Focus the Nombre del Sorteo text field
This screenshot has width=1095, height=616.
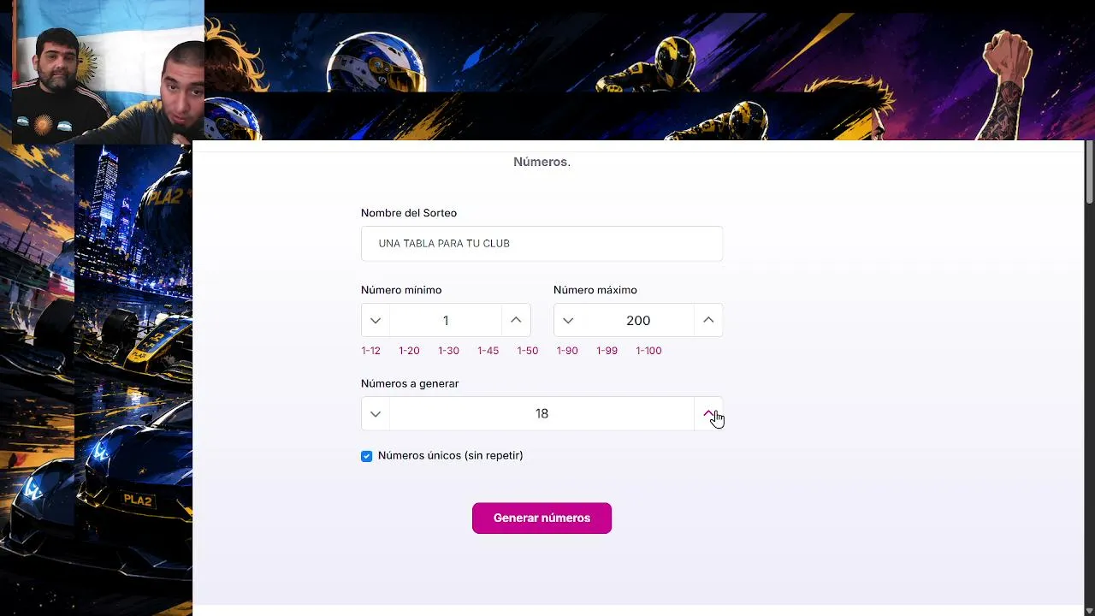(x=542, y=244)
